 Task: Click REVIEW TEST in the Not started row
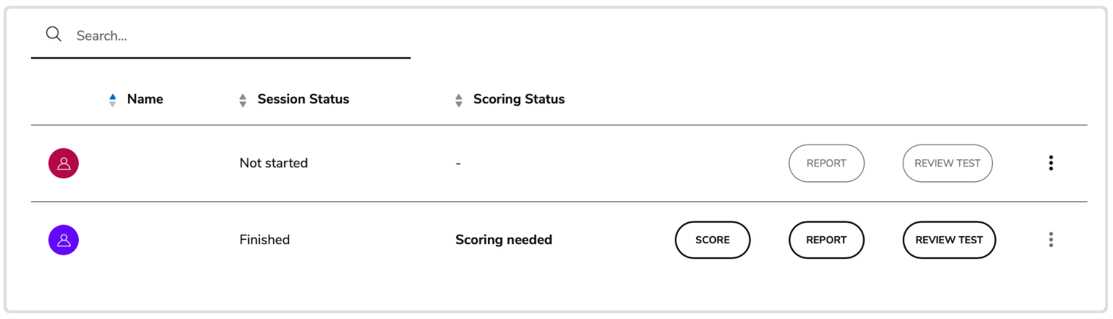point(947,163)
